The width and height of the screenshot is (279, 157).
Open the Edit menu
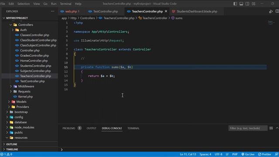tap(11, 4)
